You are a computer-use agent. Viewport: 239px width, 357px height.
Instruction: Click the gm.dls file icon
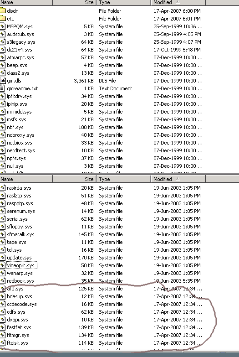pos(3,81)
